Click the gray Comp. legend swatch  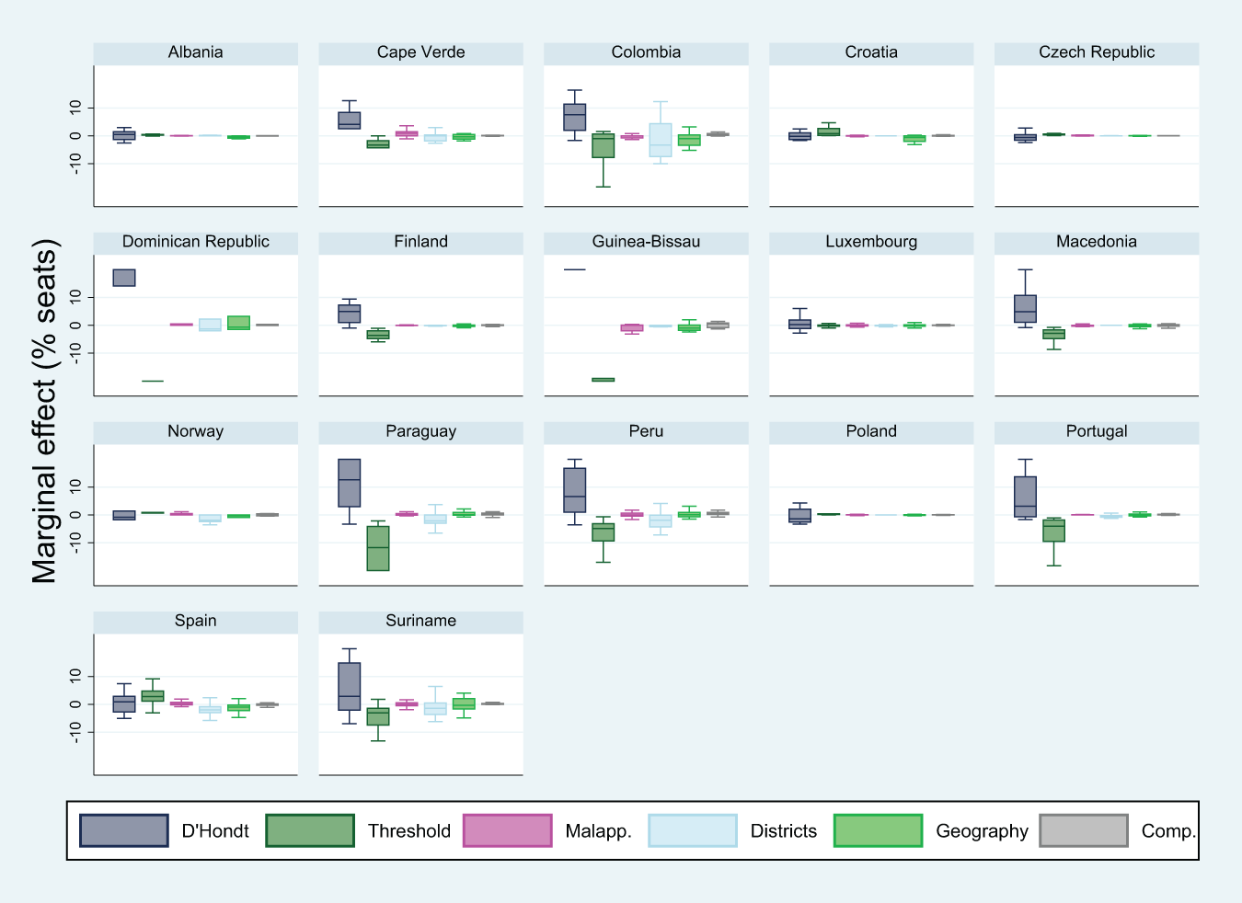tap(1084, 830)
